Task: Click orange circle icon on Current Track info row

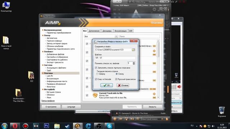Action: click(154, 94)
